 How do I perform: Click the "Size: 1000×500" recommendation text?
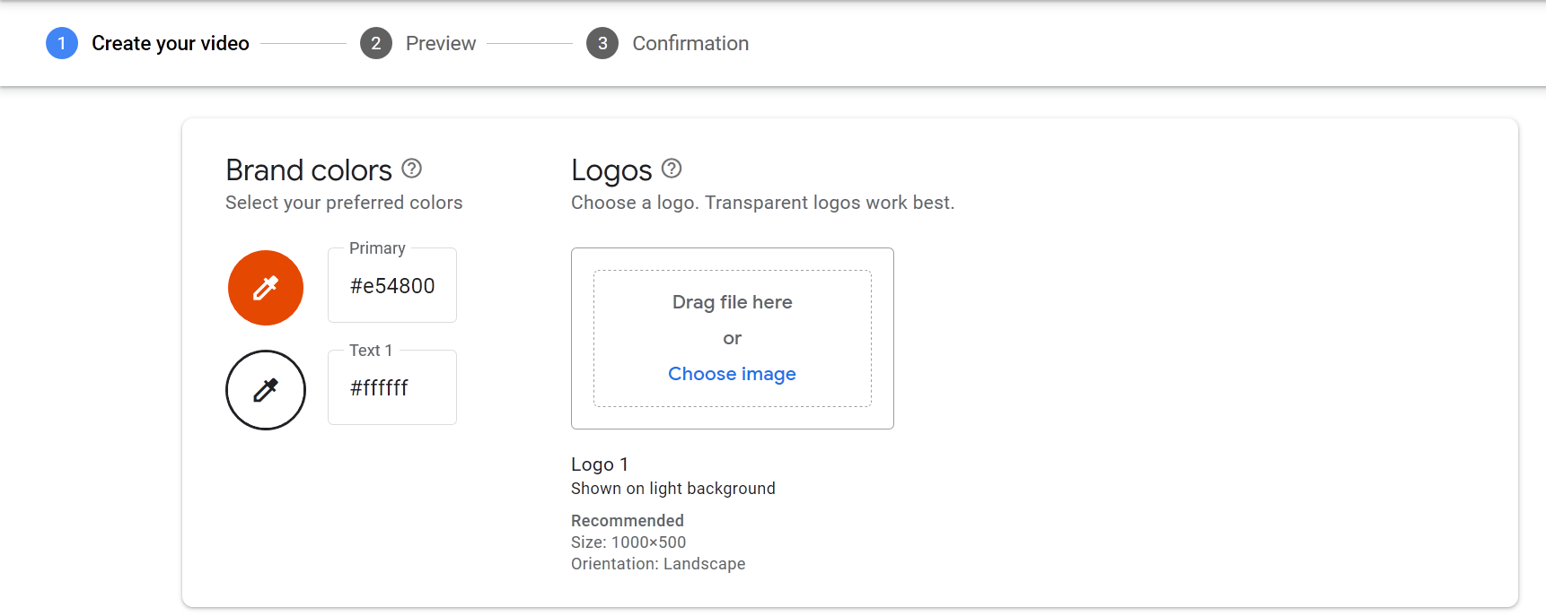pos(628,542)
